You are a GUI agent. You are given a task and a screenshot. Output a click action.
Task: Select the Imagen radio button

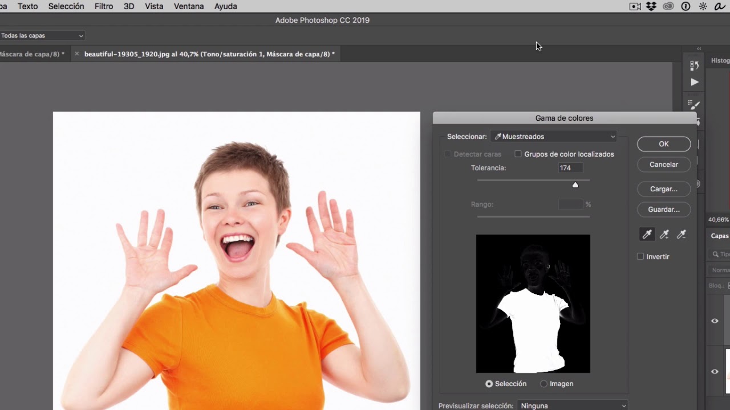pos(544,384)
